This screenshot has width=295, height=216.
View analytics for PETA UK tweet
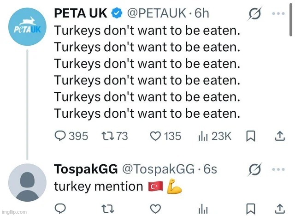202,136
